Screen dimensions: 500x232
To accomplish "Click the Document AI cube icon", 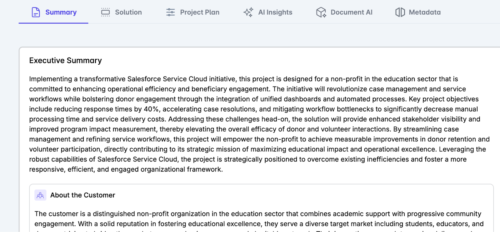I will [x=321, y=12].
